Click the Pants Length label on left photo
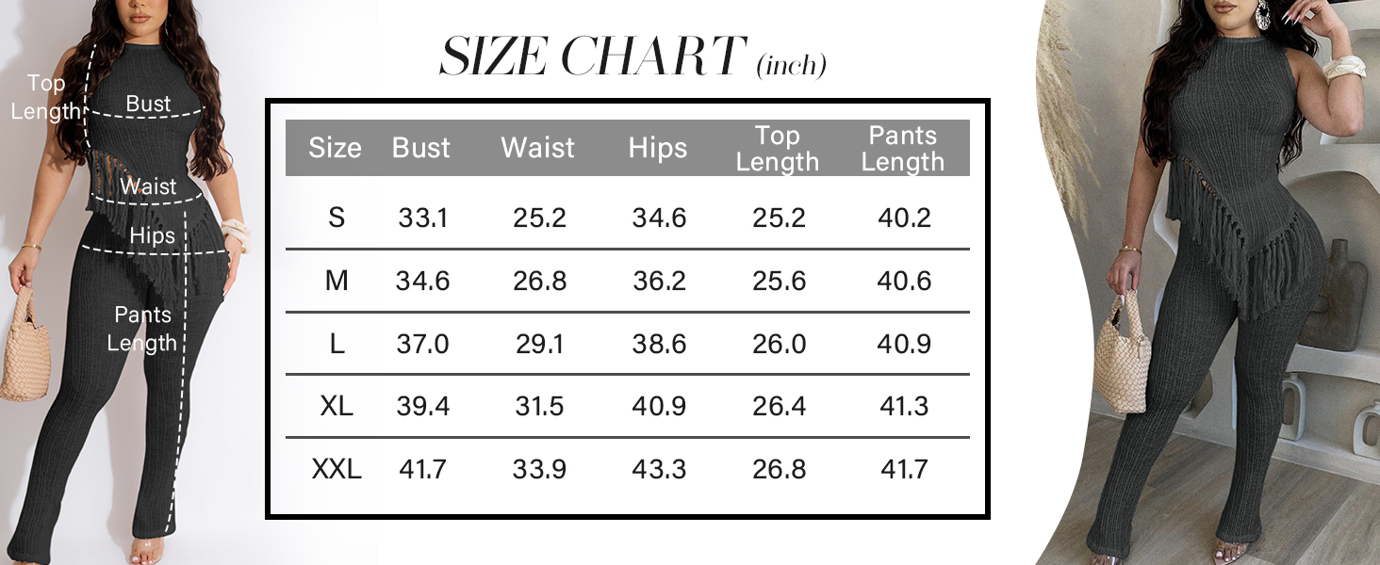 142,329
